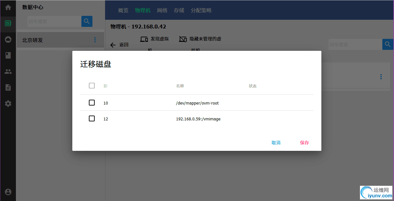Switch to the 物理机 tab
This screenshot has height=201, width=394.
pyautogui.click(x=143, y=10)
